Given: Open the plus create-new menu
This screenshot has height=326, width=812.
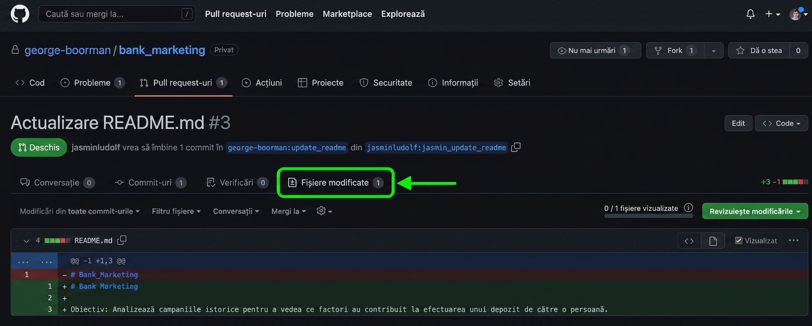Looking at the screenshot, I should (772, 14).
